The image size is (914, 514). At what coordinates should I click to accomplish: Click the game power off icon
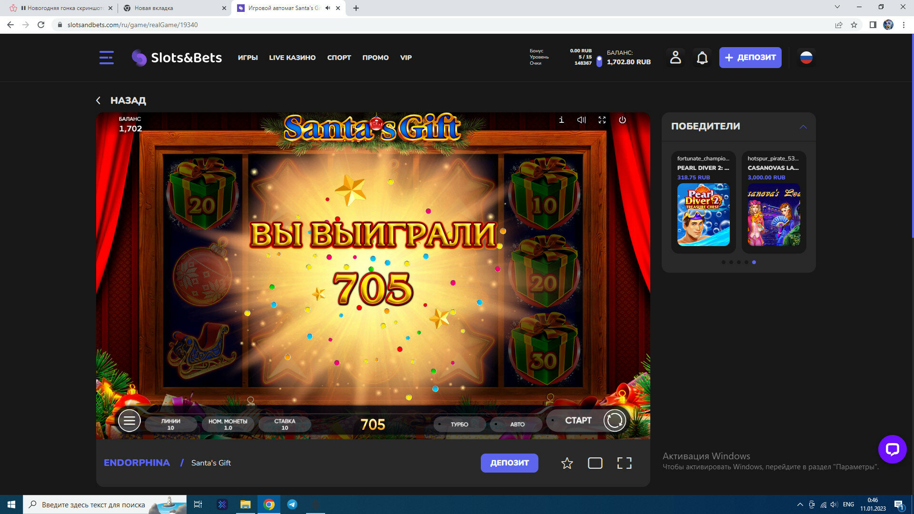(622, 120)
